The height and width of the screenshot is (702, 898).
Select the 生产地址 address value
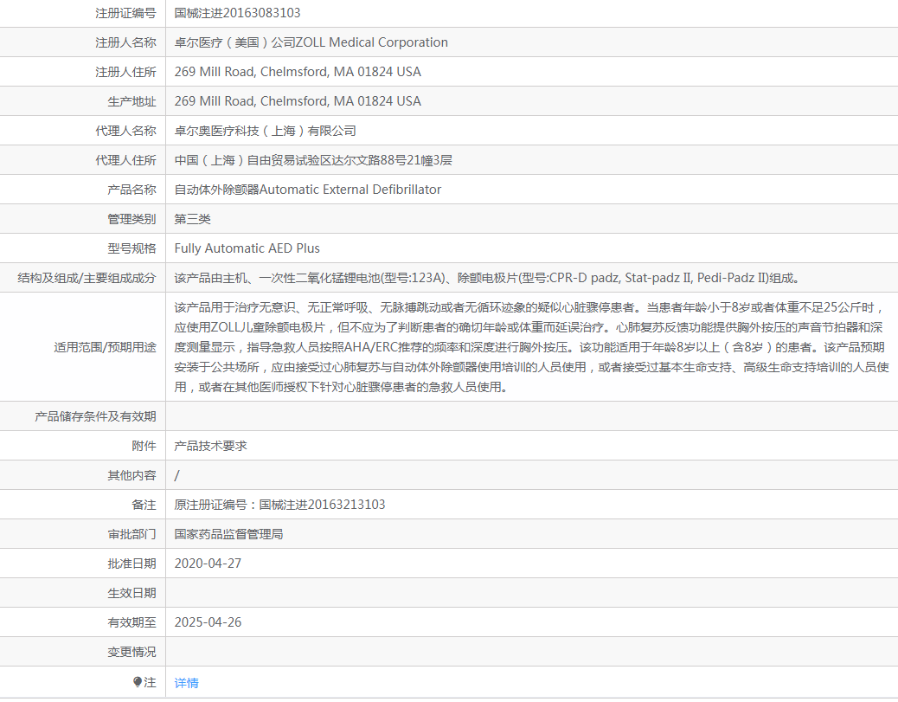coord(298,101)
